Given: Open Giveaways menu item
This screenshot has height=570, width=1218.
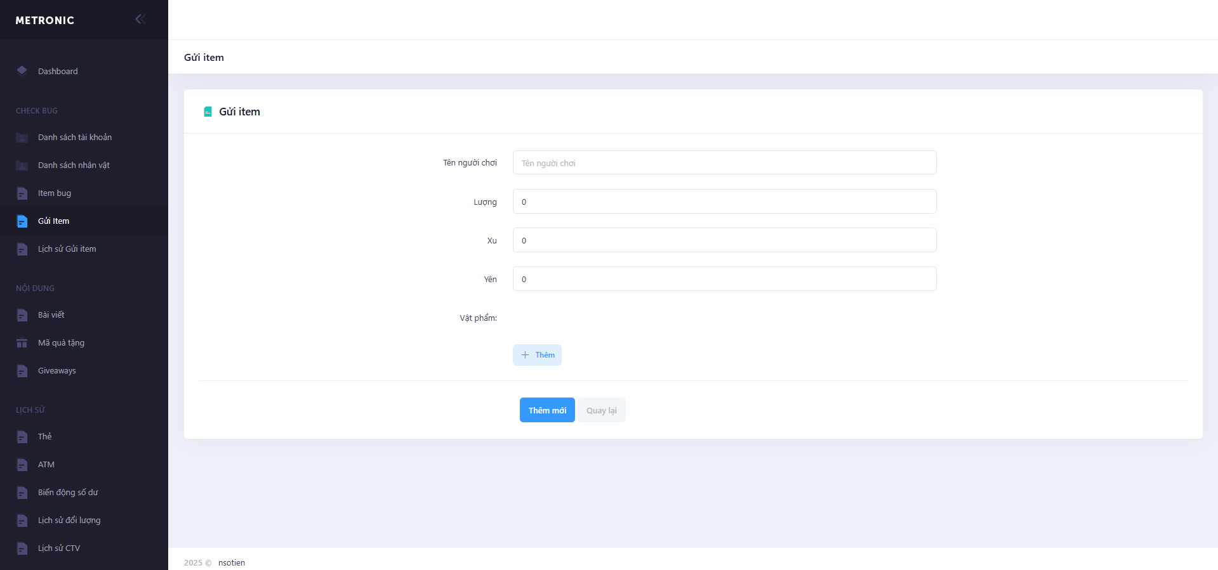Looking at the screenshot, I should tap(84, 370).
